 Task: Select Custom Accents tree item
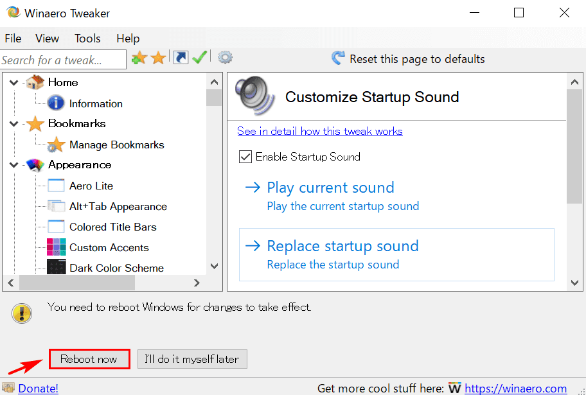tap(109, 247)
